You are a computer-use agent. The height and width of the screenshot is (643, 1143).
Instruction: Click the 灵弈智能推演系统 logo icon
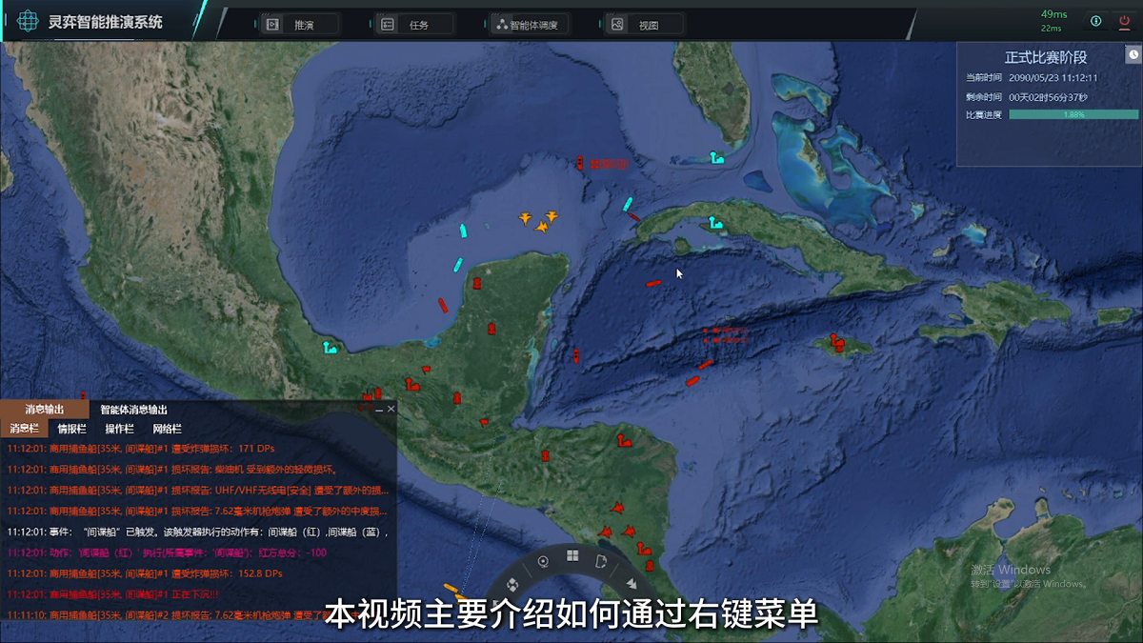(x=30, y=21)
